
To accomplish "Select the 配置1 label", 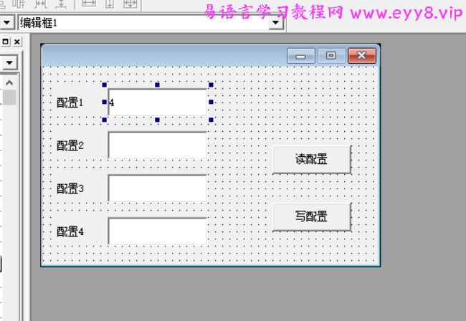I will tap(70, 102).
